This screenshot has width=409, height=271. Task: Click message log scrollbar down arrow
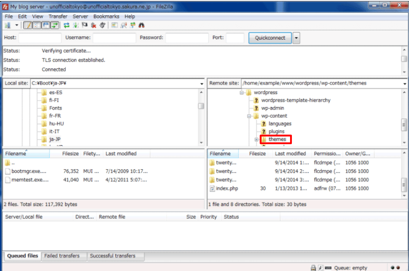tap(404, 72)
